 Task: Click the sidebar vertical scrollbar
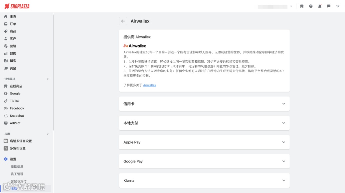pos(53,72)
